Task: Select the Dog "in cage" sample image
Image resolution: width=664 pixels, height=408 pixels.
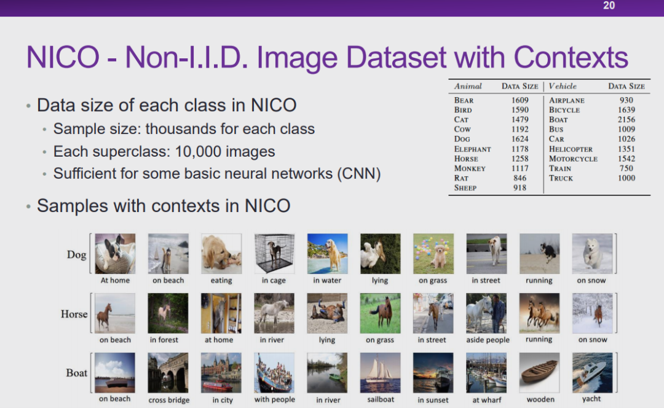Action: pyautogui.click(x=274, y=253)
